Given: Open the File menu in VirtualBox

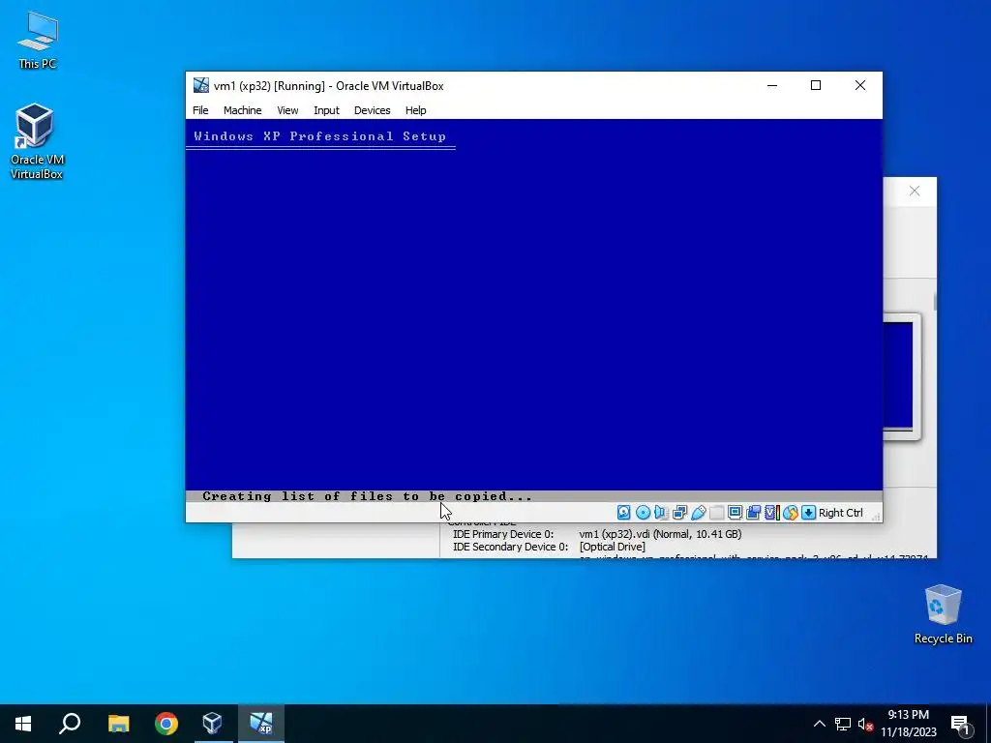Looking at the screenshot, I should 200,110.
